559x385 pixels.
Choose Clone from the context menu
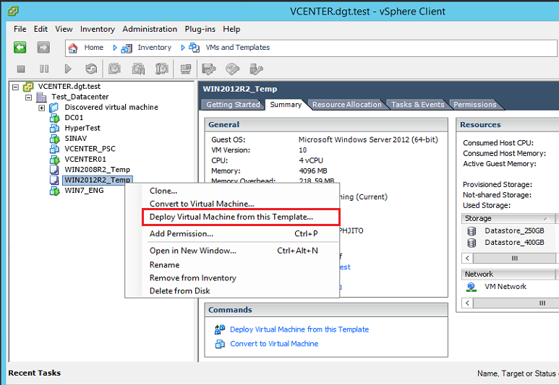pos(232,191)
